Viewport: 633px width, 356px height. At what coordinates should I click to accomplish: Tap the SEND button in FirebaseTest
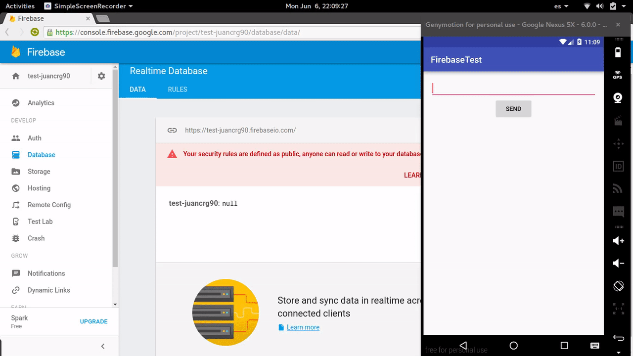coord(513,109)
